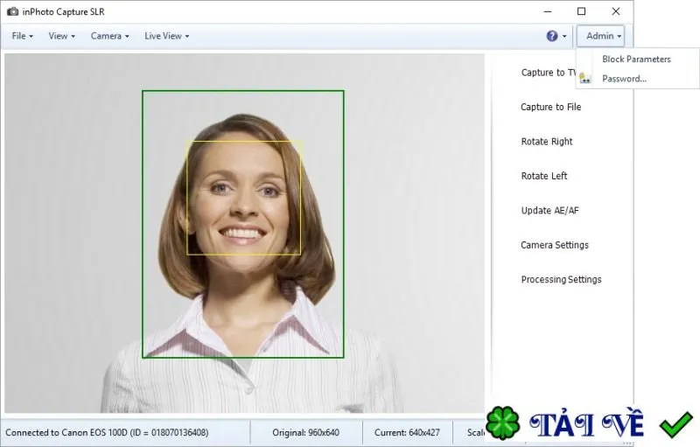Click the Current: 640x427 status entry
The height and width of the screenshot is (447, 700).
[407, 433]
